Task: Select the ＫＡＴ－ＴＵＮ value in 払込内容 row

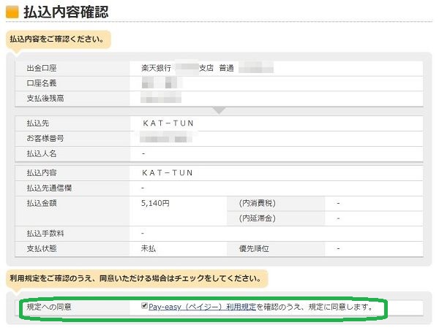Action: point(167,173)
